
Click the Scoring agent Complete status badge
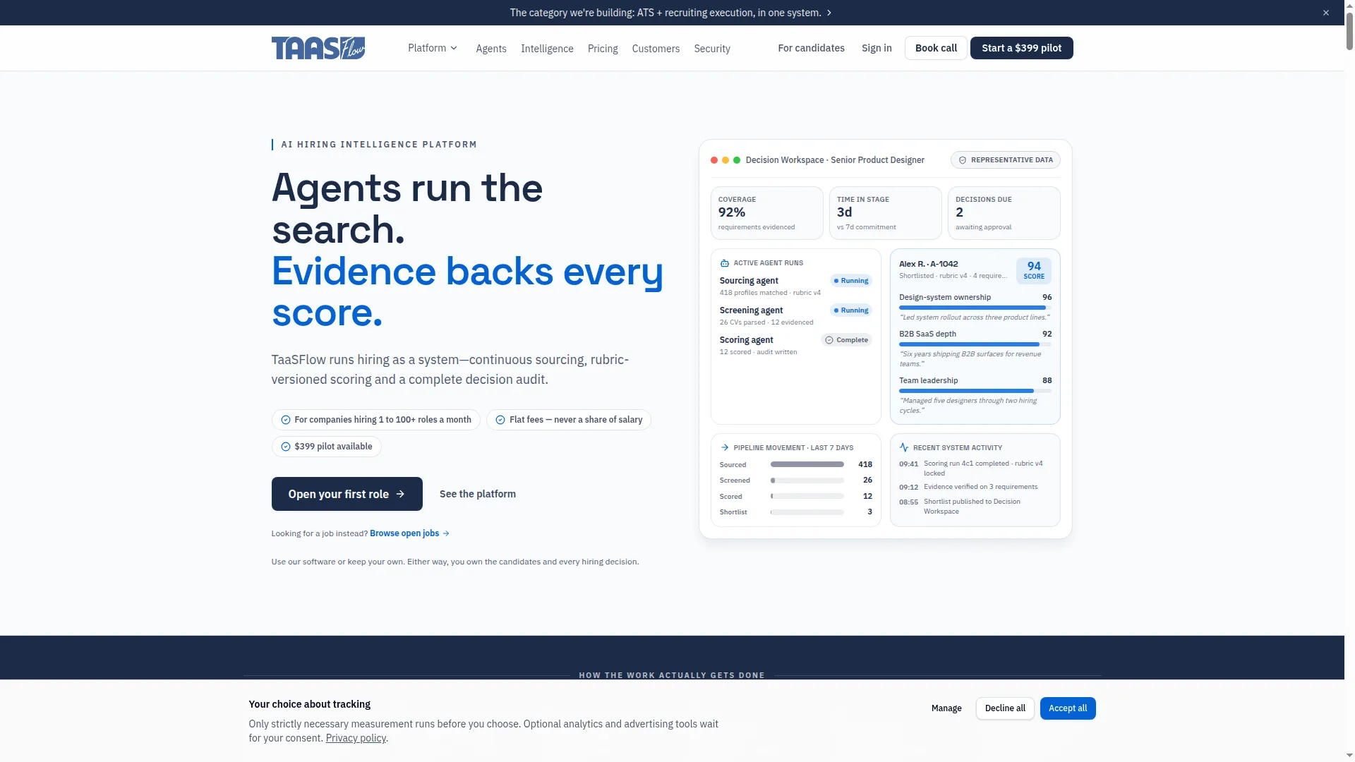pyautogui.click(x=846, y=340)
